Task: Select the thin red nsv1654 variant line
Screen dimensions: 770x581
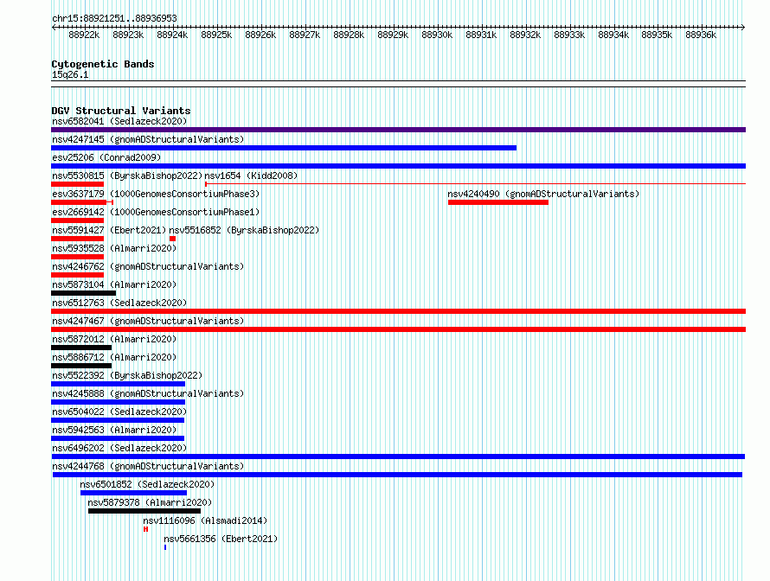Action: pos(475,184)
